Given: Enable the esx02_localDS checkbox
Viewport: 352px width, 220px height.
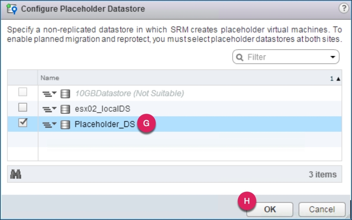Looking at the screenshot, I should point(23,107).
